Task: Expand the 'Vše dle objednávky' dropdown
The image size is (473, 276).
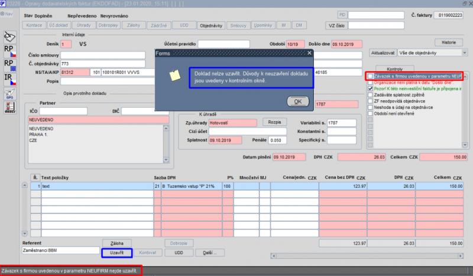Action: [464, 52]
